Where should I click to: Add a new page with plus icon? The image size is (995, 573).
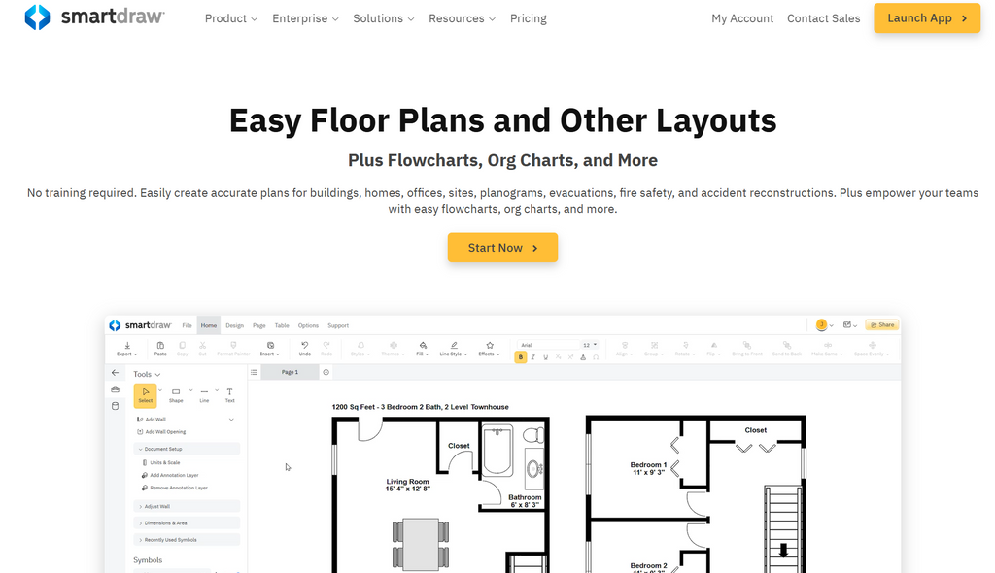326,372
